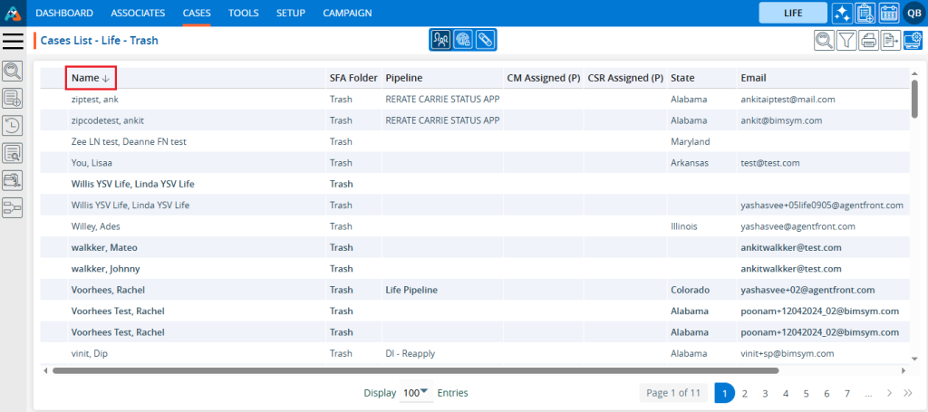Go to page 3 of results
The image size is (928, 412).
765,393
